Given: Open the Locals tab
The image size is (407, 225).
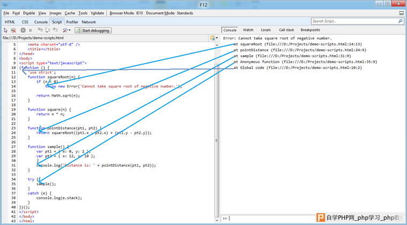Looking at the screenshot, I should [x=266, y=30].
